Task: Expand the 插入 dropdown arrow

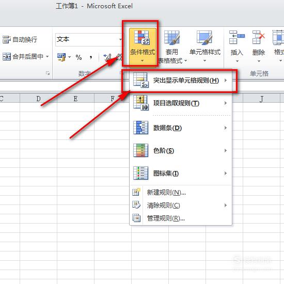Action: (237, 61)
